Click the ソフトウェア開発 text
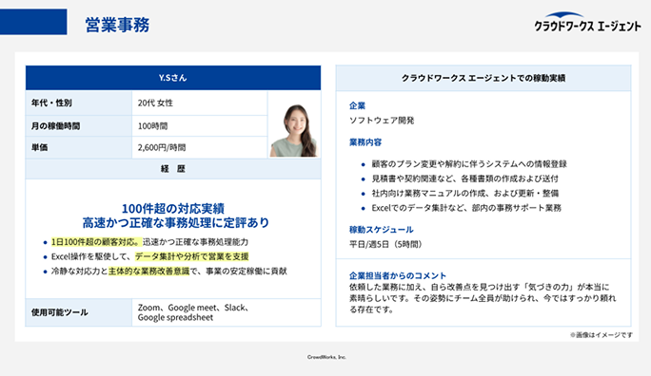 click(x=382, y=121)
